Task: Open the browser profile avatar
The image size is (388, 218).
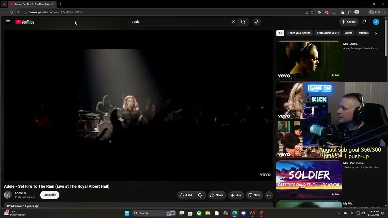Action: [357, 12]
